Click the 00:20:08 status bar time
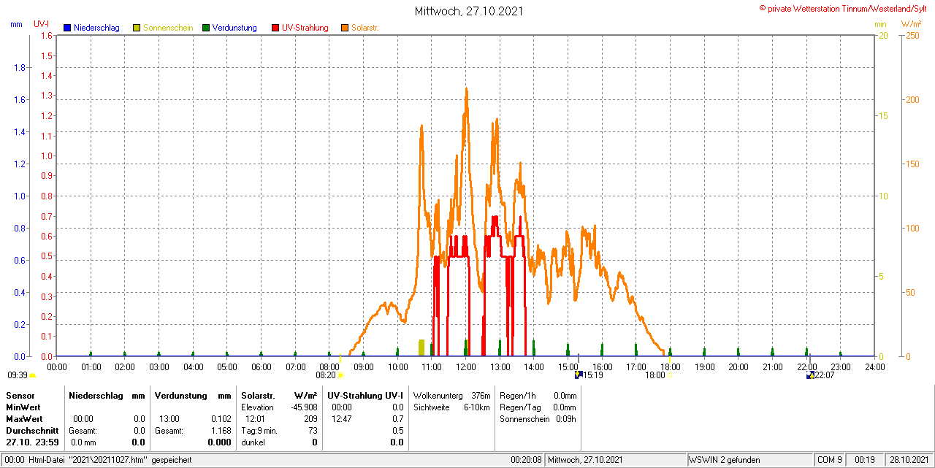The height and width of the screenshot is (468, 935). click(x=526, y=460)
